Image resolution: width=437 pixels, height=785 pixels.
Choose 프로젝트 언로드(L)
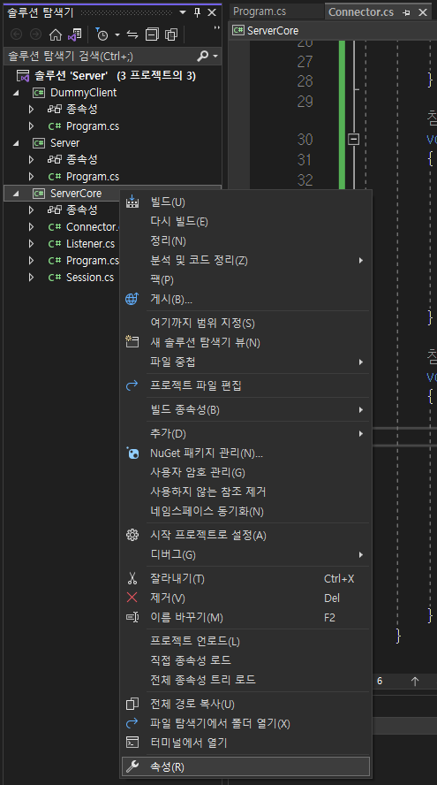tap(245, 641)
